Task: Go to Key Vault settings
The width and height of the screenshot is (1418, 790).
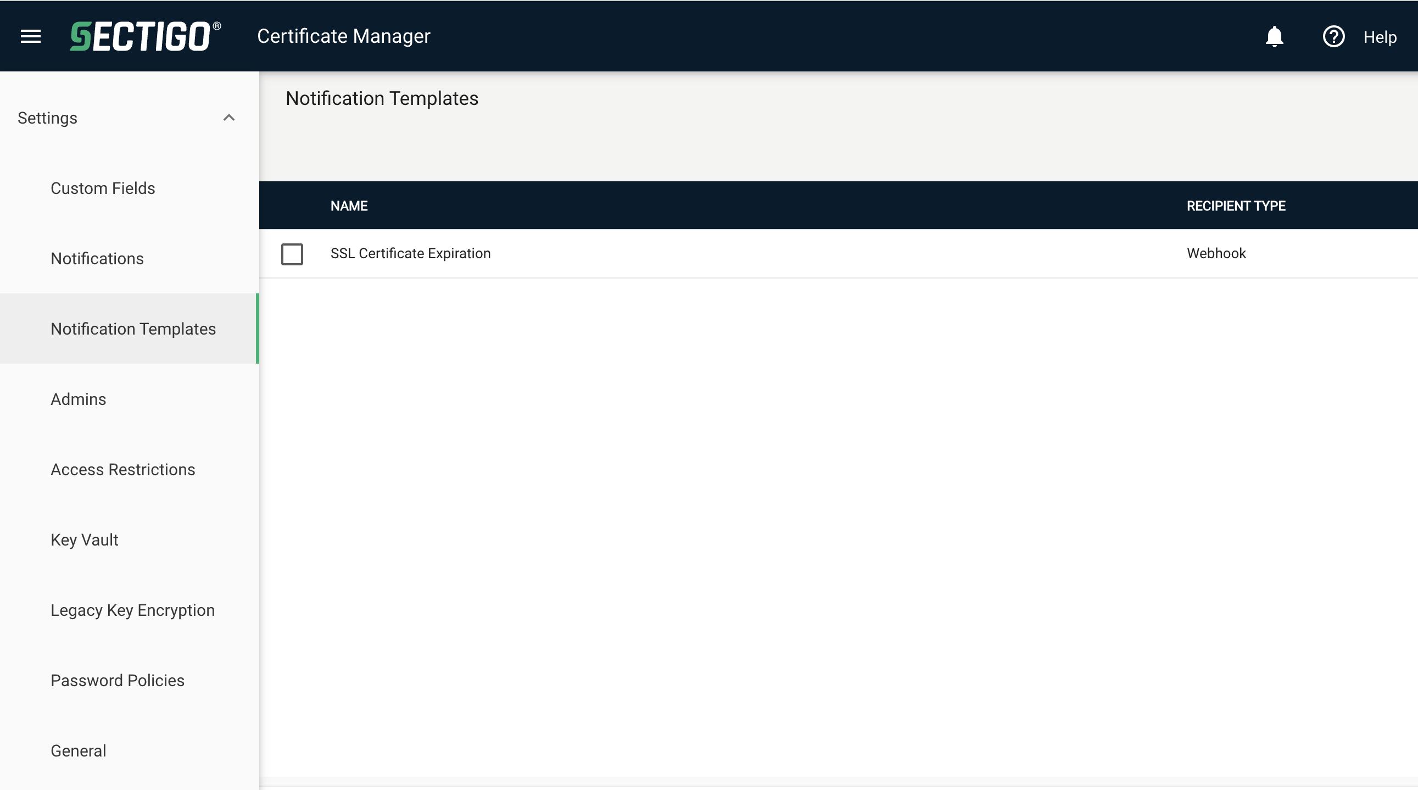Action: coord(84,539)
